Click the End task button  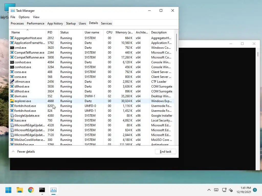point(166,152)
